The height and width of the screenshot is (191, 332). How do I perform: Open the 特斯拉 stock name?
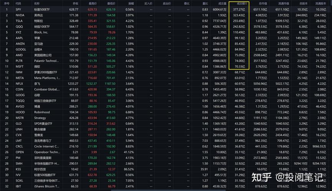click(x=38, y=21)
